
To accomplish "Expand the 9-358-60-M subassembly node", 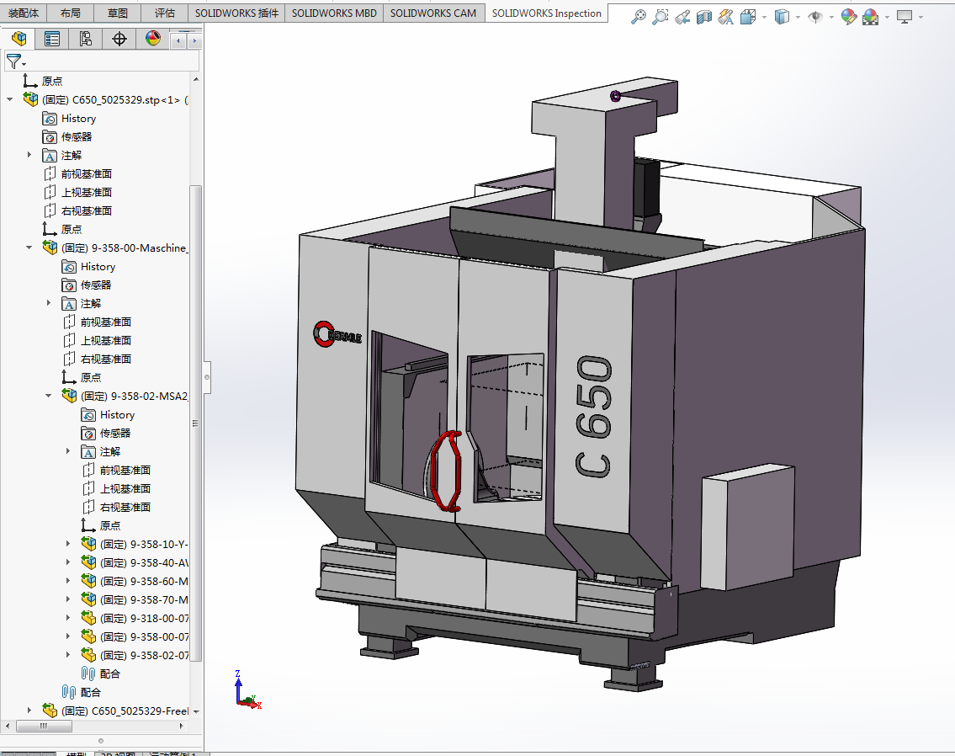I will 68,581.
